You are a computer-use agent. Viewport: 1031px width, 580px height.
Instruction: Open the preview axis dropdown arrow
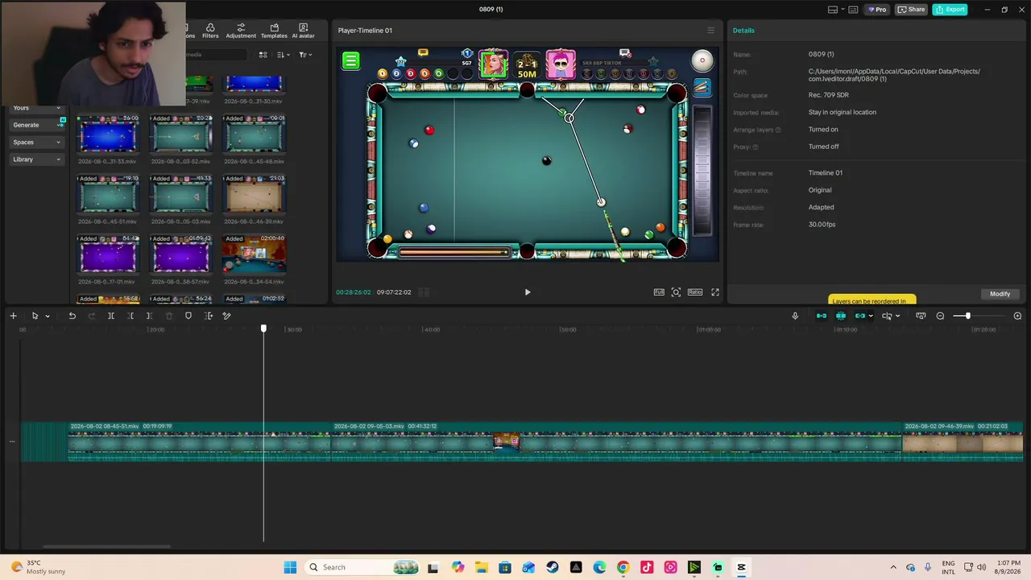tap(897, 316)
